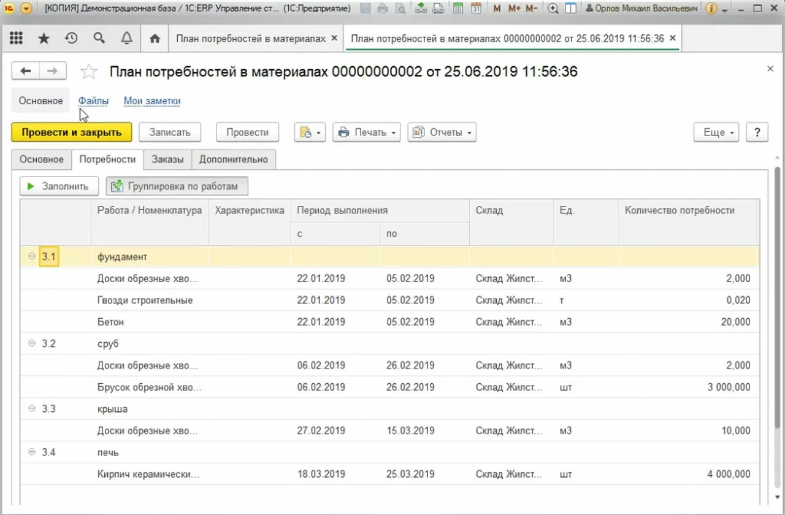Switch to the Заказы tab
This screenshot has height=515, width=785.
click(167, 159)
